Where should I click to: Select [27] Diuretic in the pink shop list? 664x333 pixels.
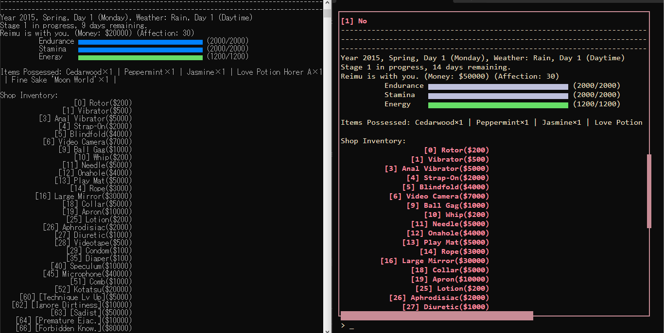[x=446, y=307]
